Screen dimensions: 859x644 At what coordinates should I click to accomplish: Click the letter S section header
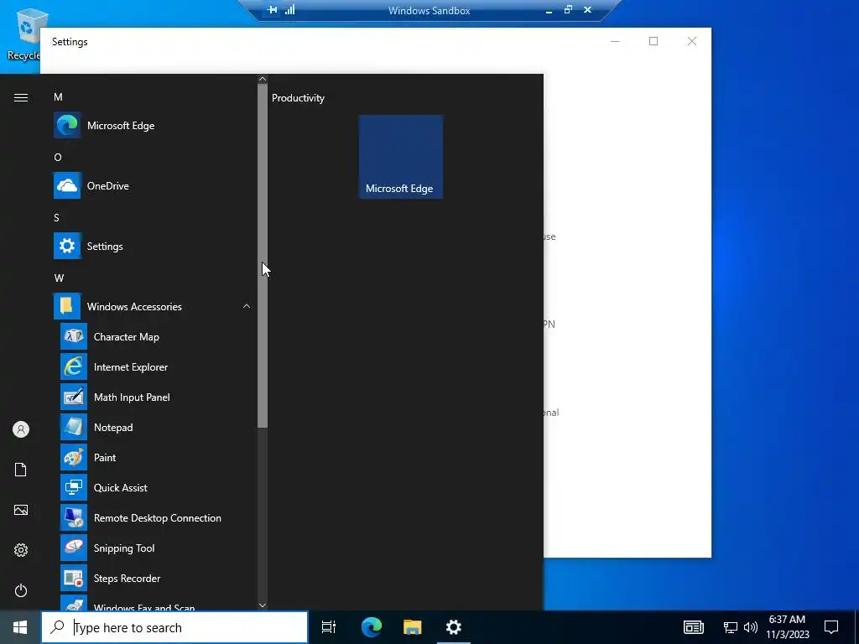point(56,217)
